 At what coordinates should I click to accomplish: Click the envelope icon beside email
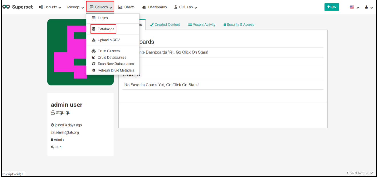[x=52, y=133]
